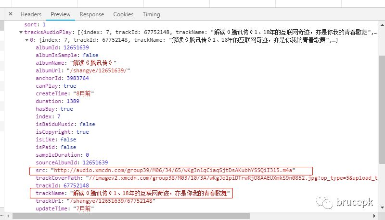
Task: Collapse the tracksAudioPlay array
Action: 21,32
